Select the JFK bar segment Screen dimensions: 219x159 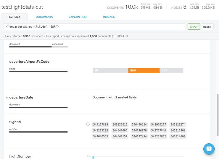(110, 71)
